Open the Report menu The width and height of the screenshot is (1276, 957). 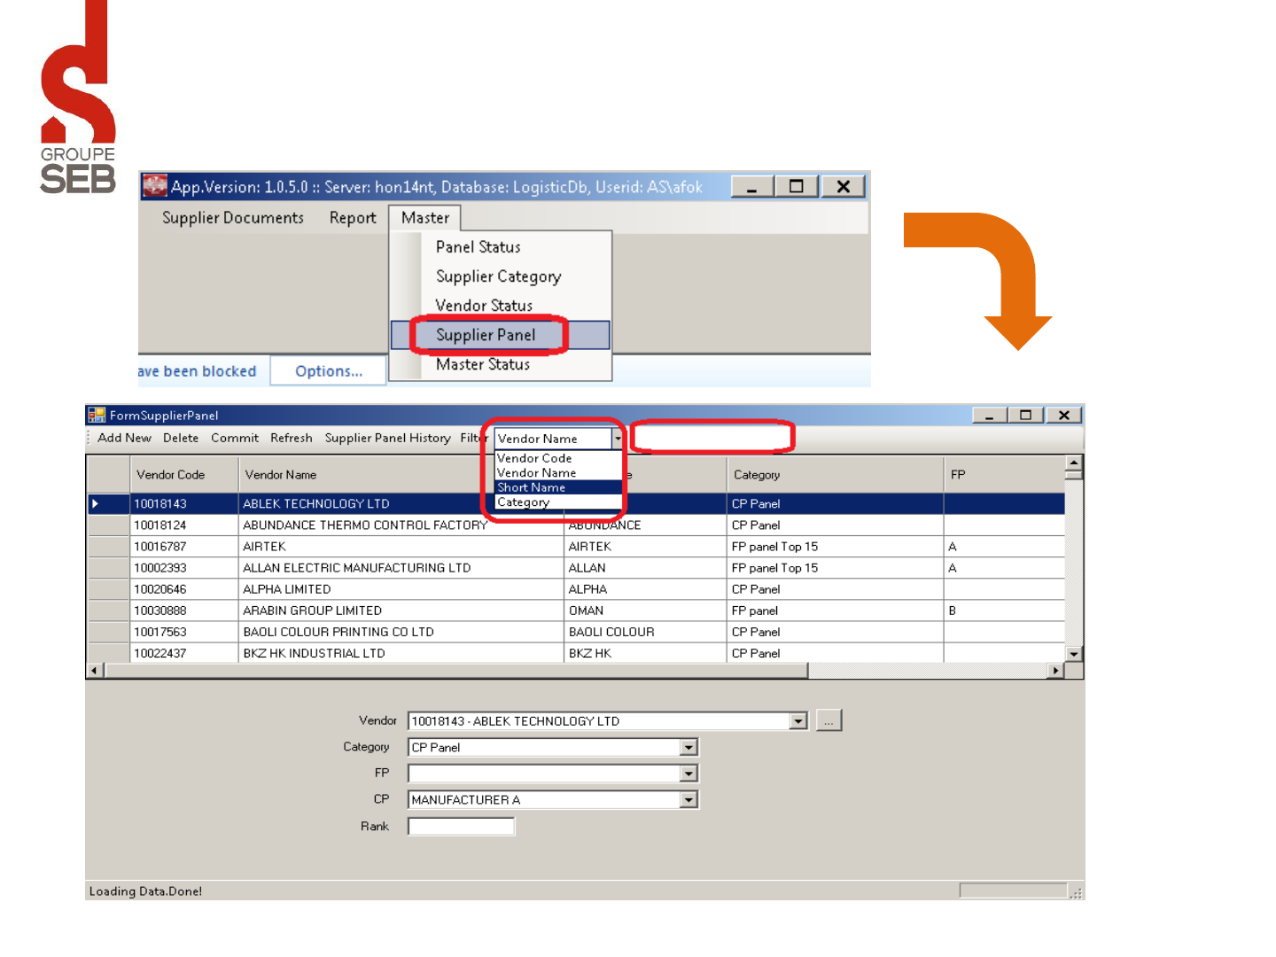point(353,218)
